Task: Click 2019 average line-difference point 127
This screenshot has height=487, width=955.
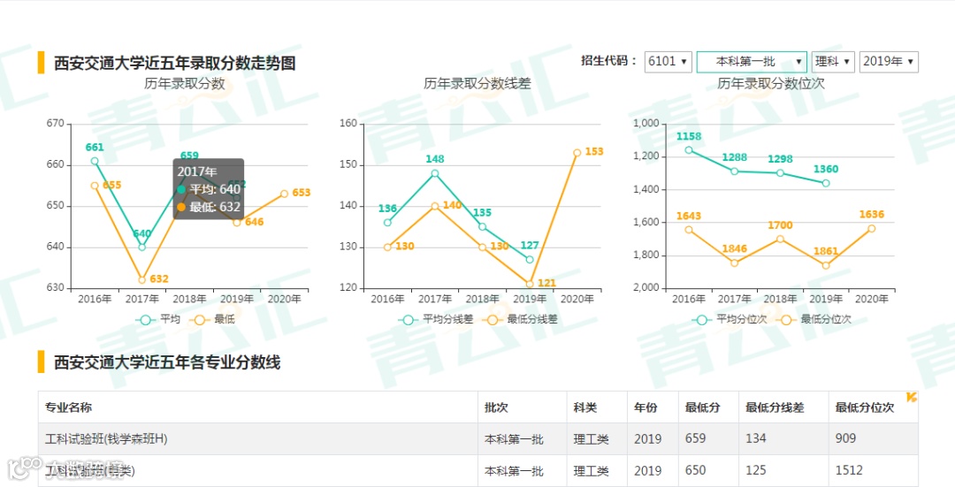Action: (x=530, y=259)
